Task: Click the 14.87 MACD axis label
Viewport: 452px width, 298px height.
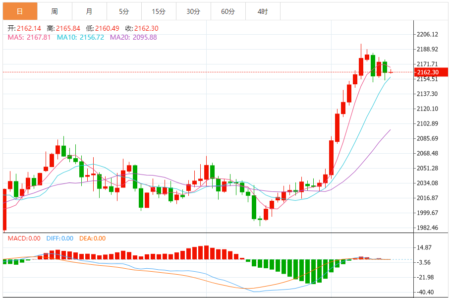Action: [x=424, y=247]
